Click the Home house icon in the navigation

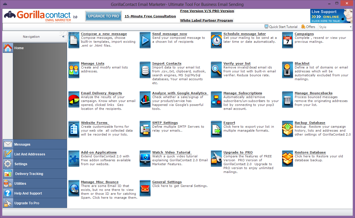pyautogui.click(x=8, y=48)
